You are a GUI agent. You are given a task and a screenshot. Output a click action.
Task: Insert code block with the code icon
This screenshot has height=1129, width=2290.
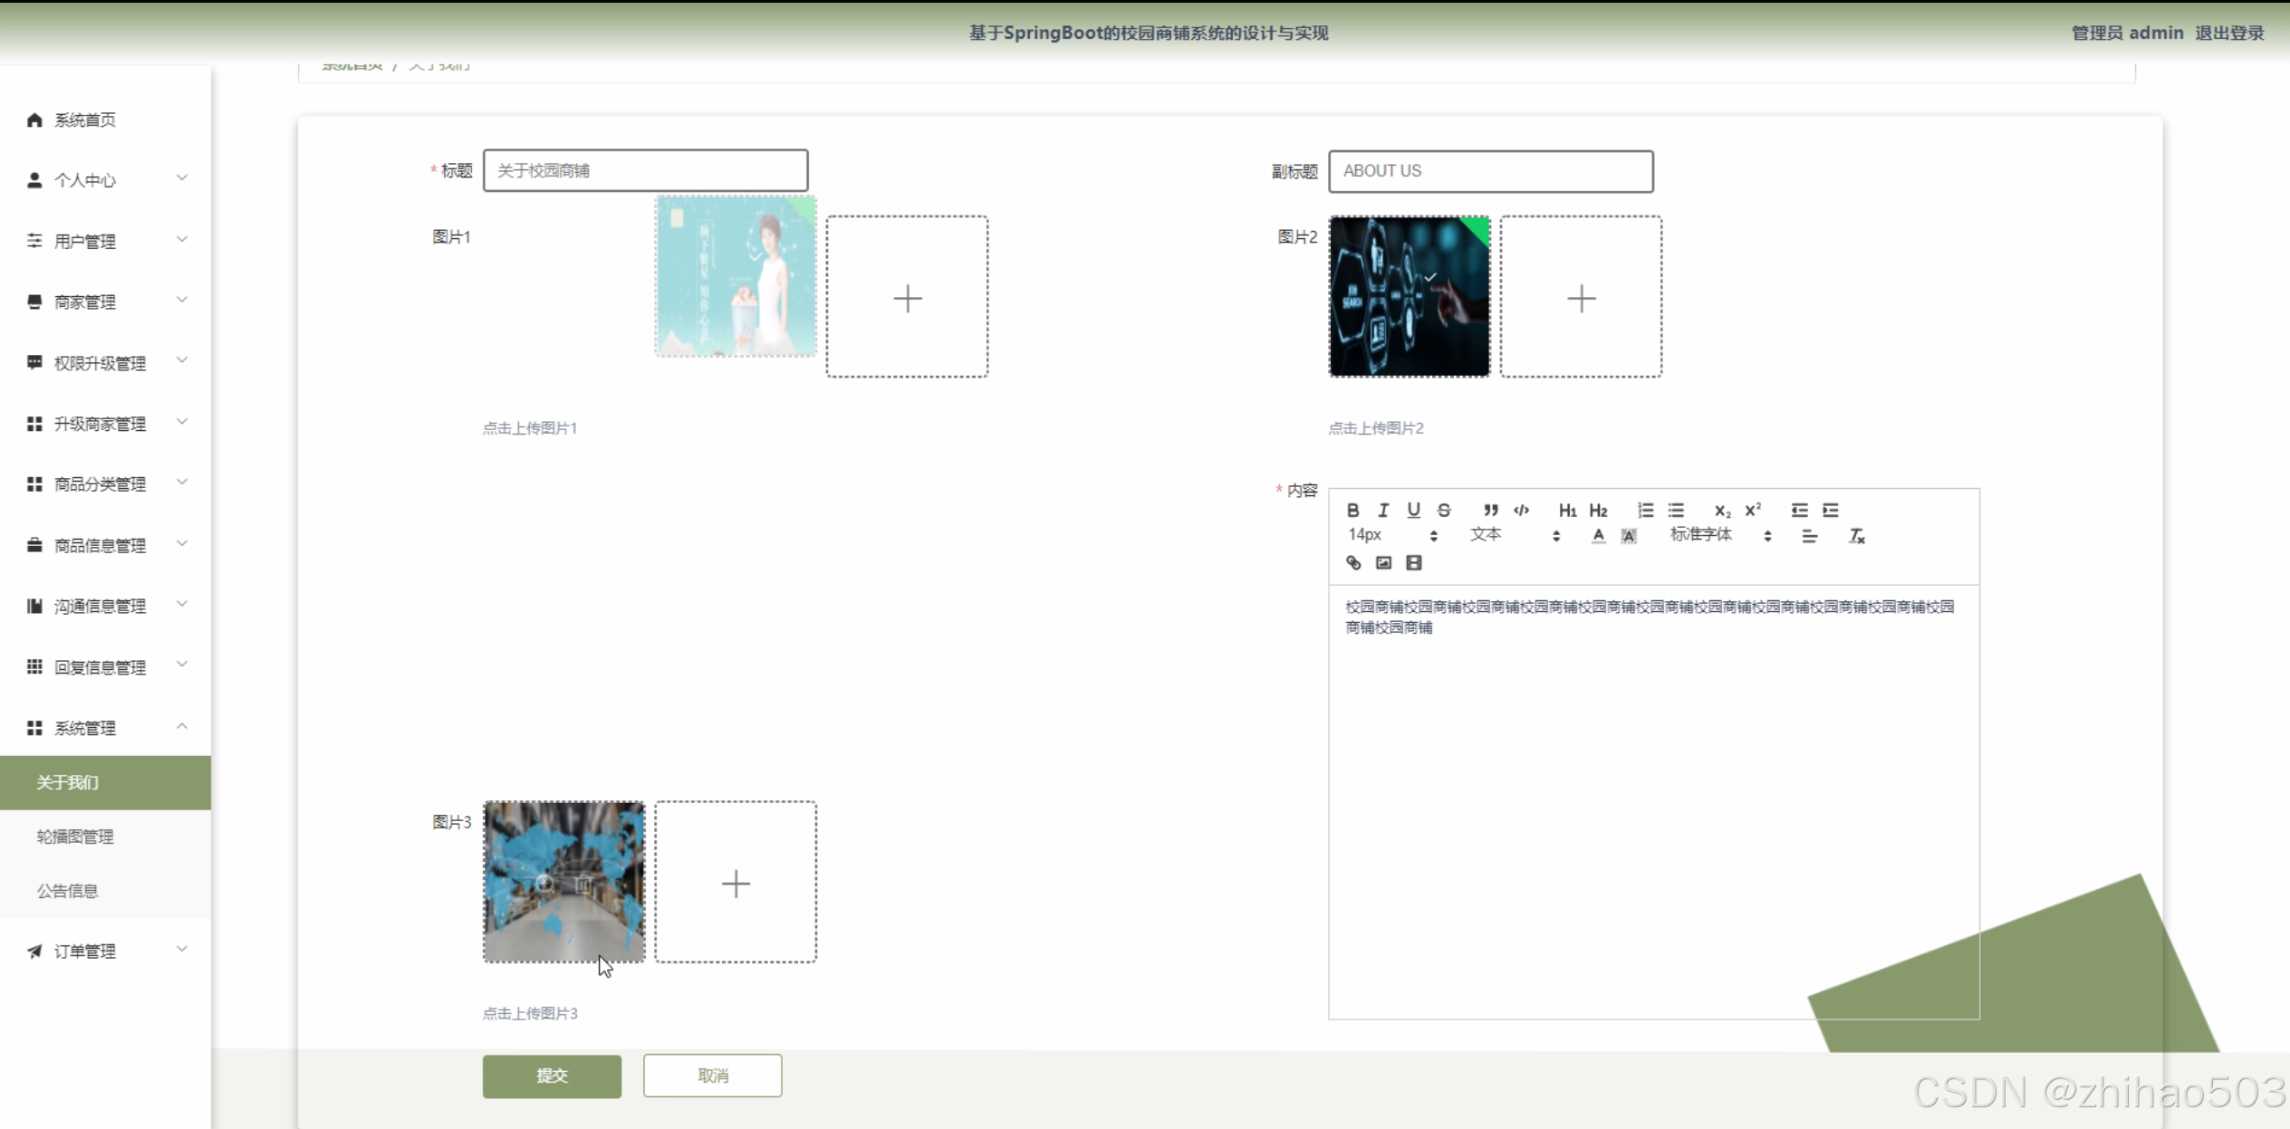click(1522, 510)
